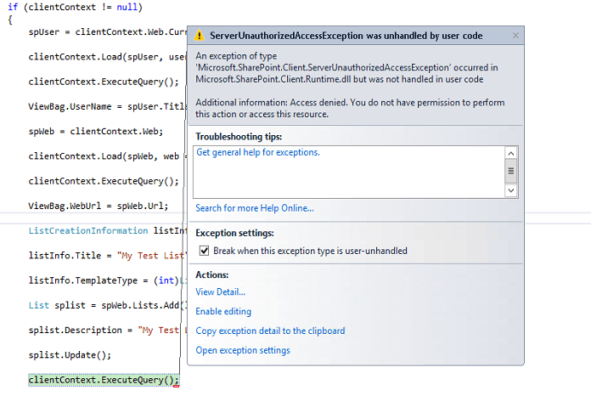This screenshot has width=591, height=396.
Task: Click the 'List splist = spWeb.Lists.Add' line
Action: coord(108,305)
